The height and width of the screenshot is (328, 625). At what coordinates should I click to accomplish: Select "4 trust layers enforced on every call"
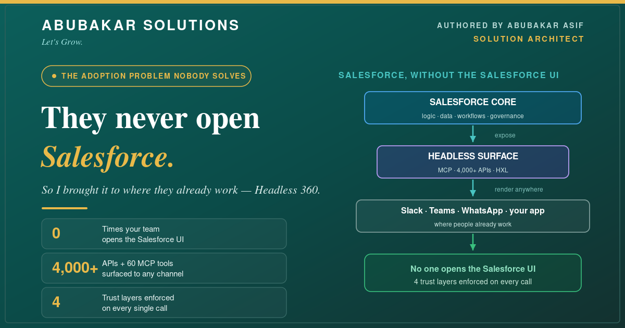coord(473,282)
